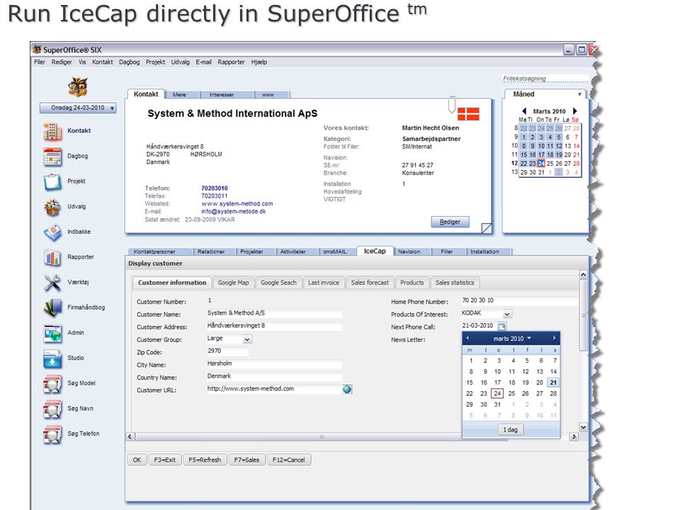Image resolution: width=680 pixels, height=510 pixels.
Task: Open the Rapporter chart icon
Action: pyautogui.click(x=52, y=257)
